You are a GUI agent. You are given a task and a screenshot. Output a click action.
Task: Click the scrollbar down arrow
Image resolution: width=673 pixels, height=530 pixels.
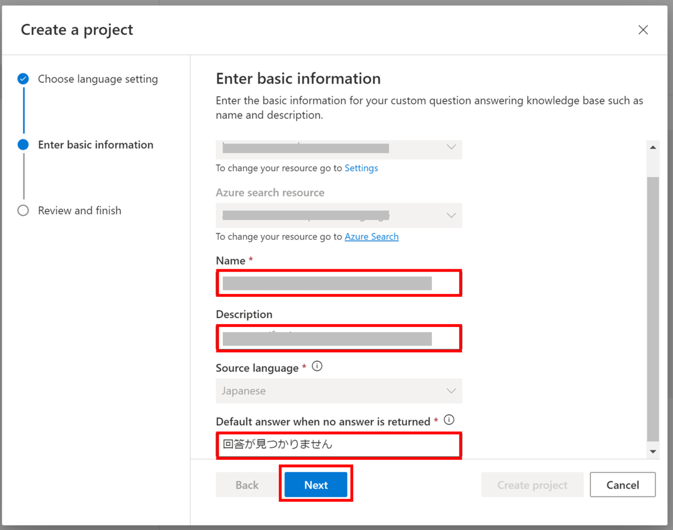click(x=653, y=451)
